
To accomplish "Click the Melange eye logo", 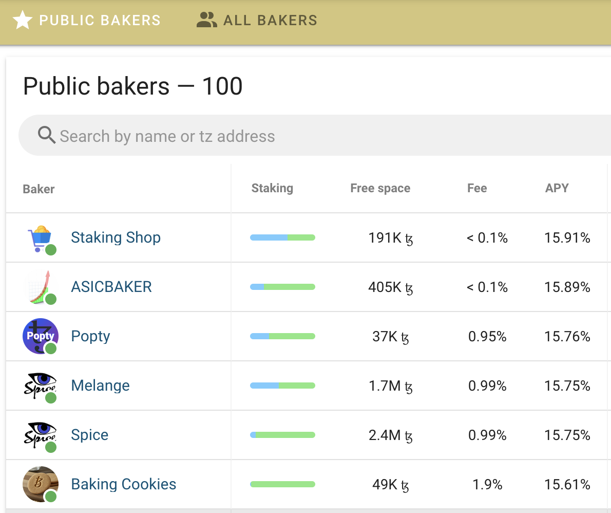I will click(40, 386).
